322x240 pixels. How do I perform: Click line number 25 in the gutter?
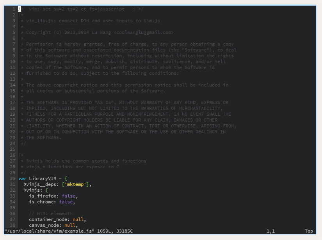pyautogui.click(x=12, y=149)
